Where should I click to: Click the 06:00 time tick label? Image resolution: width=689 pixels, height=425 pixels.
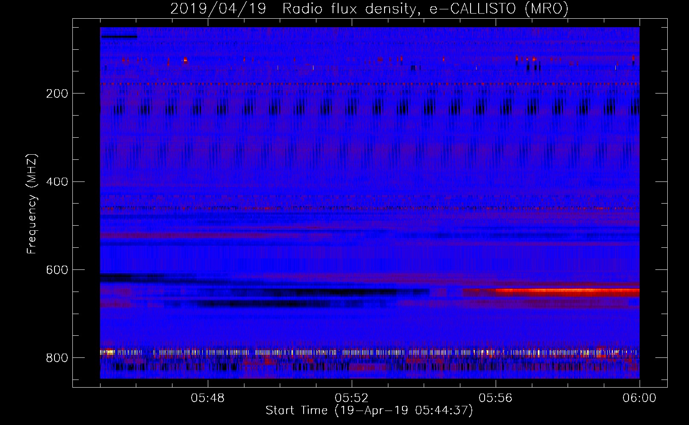(640, 398)
